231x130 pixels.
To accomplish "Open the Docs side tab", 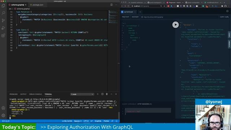I will [x=229, y=35].
